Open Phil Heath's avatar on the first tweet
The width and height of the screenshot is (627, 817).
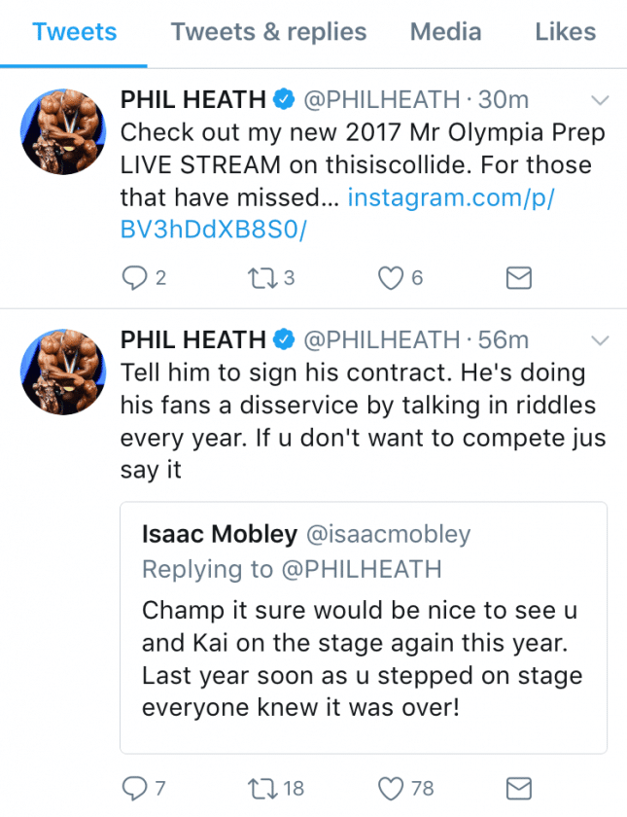63,131
